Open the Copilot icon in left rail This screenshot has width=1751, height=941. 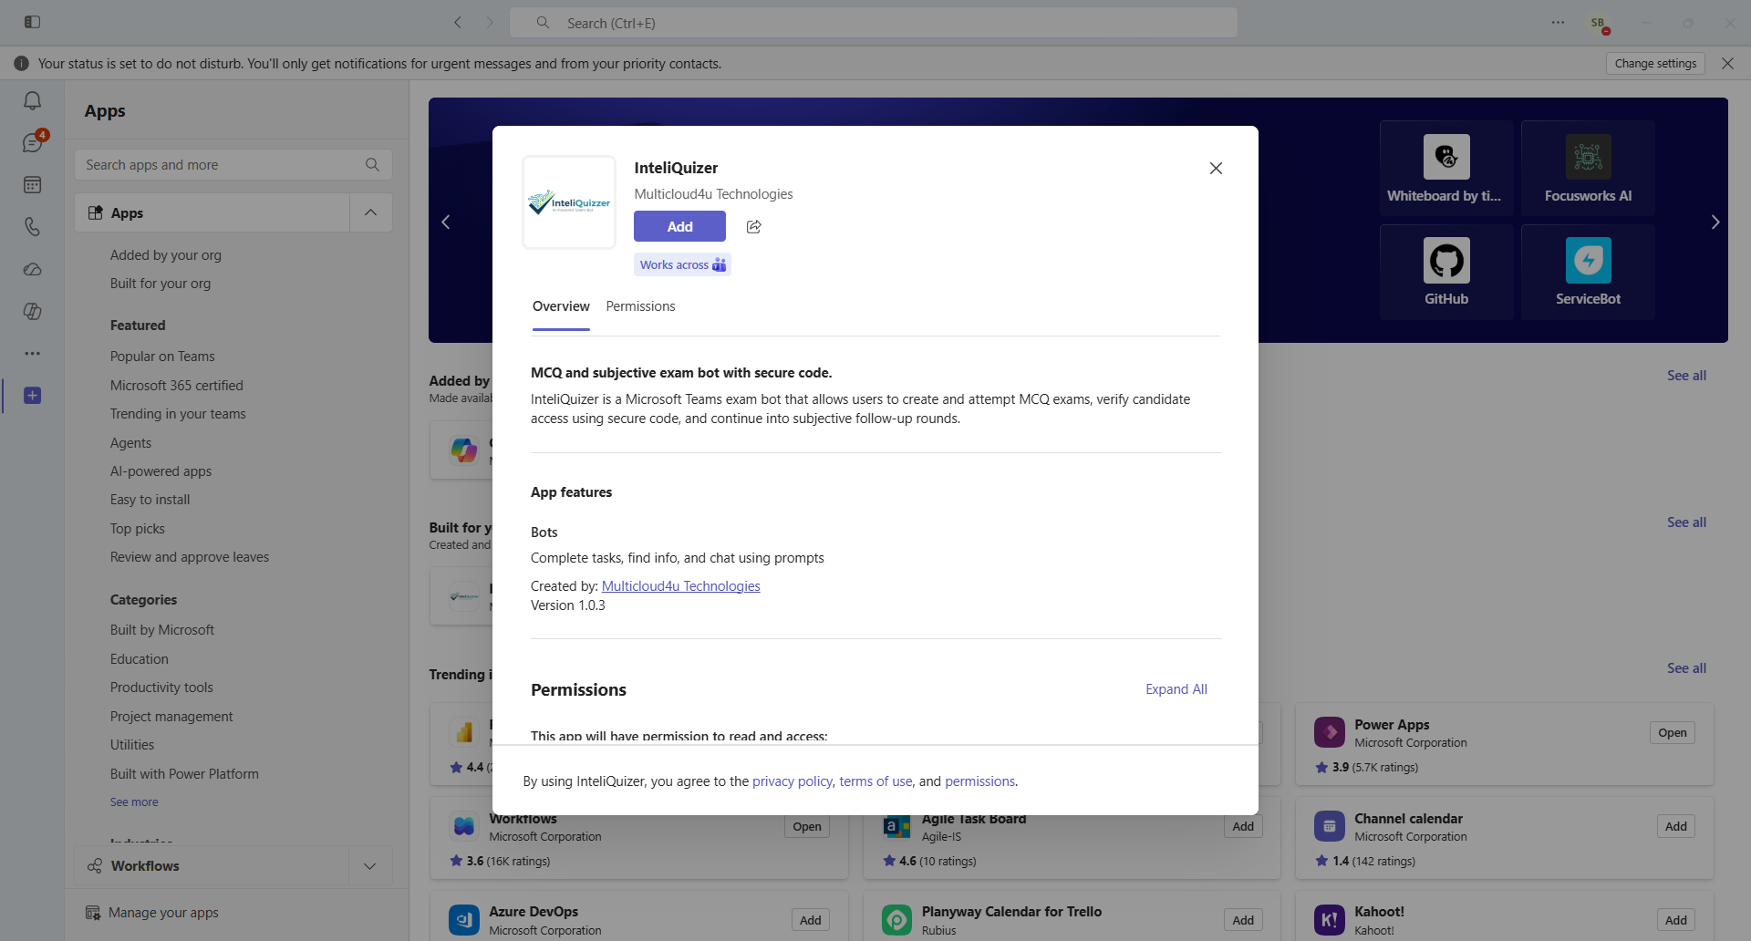(33, 311)
